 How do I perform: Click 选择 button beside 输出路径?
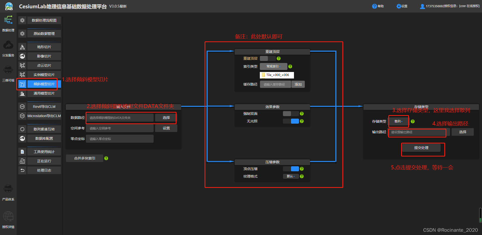(x=463, y=132)
